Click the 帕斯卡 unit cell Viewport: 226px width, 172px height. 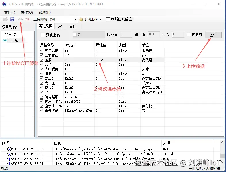147,83
